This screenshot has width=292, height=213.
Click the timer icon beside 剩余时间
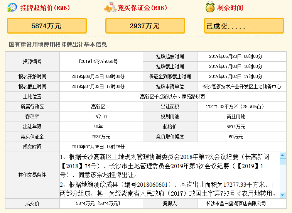210,7
